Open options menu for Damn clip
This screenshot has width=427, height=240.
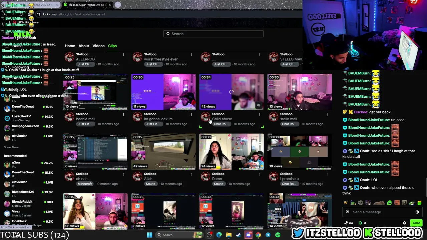point(260,174)
